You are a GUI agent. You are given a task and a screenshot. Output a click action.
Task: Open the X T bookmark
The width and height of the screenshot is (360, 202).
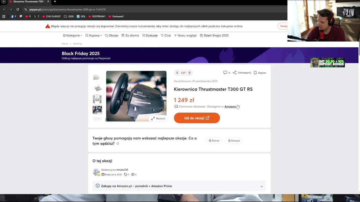tap(36, 17)
